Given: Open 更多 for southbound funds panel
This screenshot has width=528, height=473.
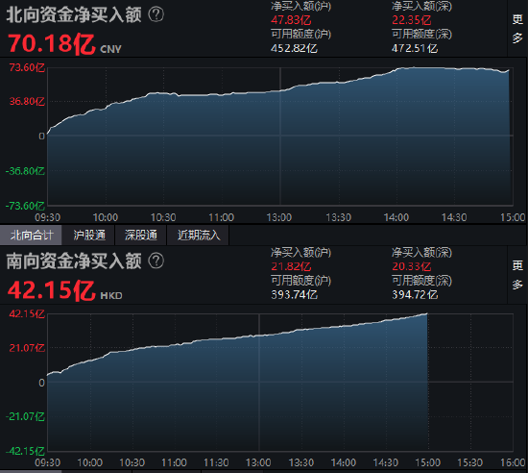Looking at the screenshot, I should [517, 275].
